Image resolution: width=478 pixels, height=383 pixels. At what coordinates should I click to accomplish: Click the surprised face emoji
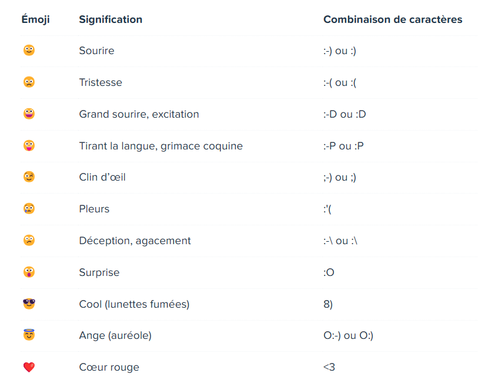click(x=29, y=272)
